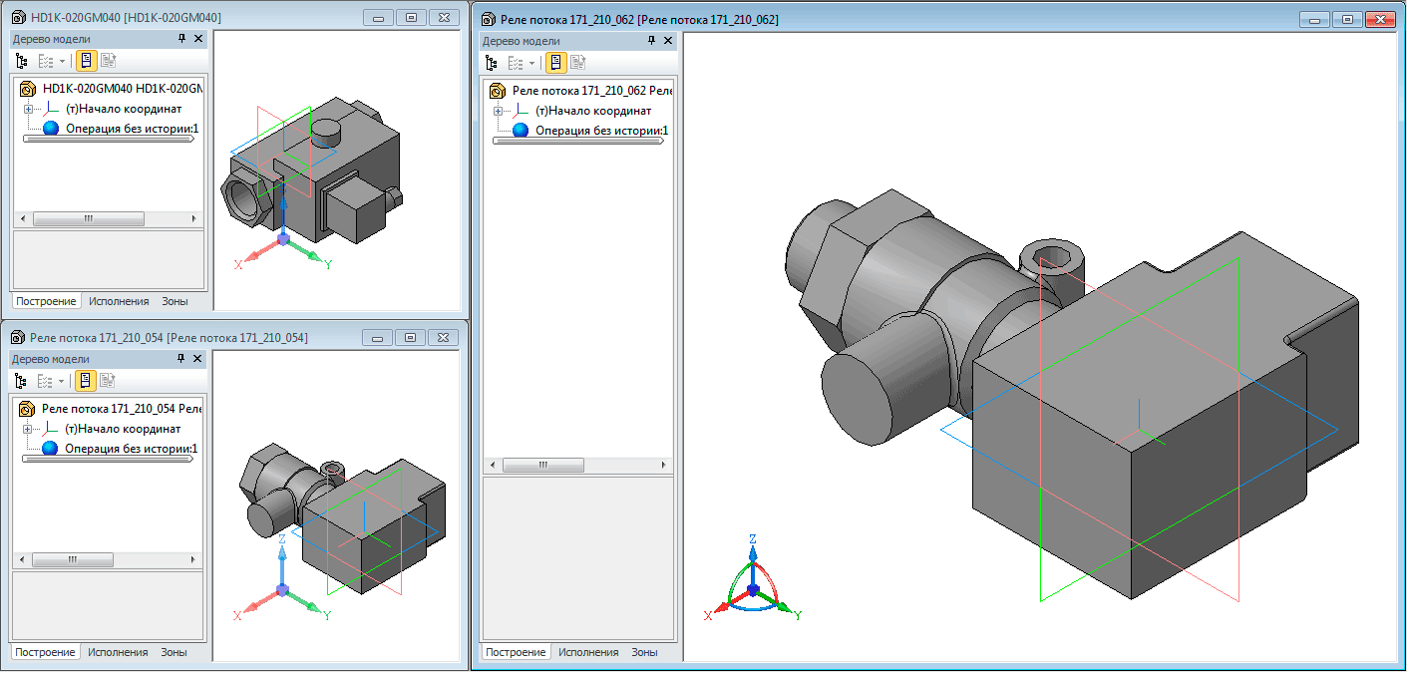Select Операция без истории:1 text in 171_210_054 tree
Screen dimensions: 1408x673
pyautogui.click(x=132, y=449)
